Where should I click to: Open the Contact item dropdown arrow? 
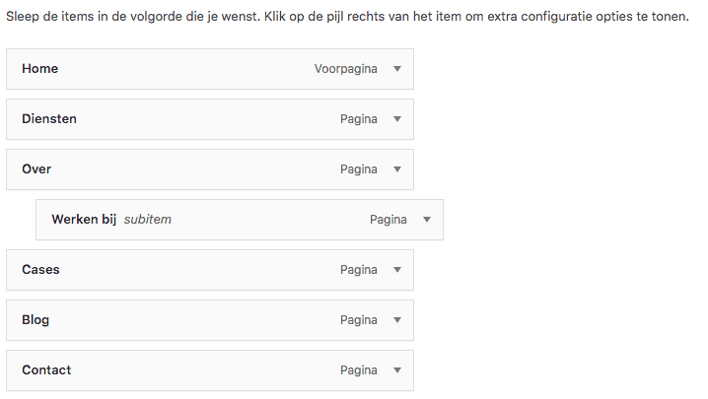pyautogui.click(x=397, y=370)
